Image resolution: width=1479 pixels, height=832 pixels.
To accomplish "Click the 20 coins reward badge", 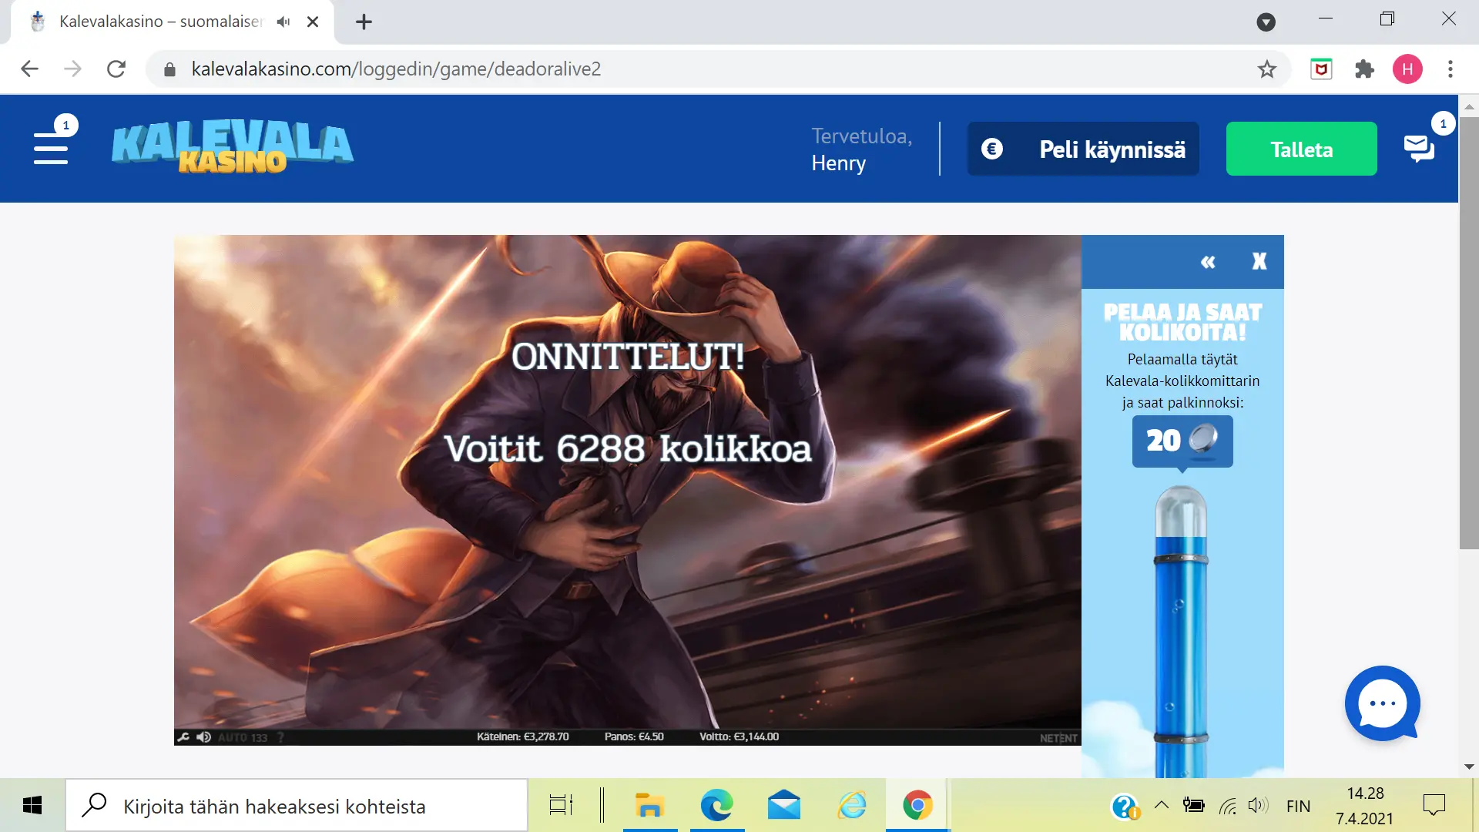I will pos(1182,441).
